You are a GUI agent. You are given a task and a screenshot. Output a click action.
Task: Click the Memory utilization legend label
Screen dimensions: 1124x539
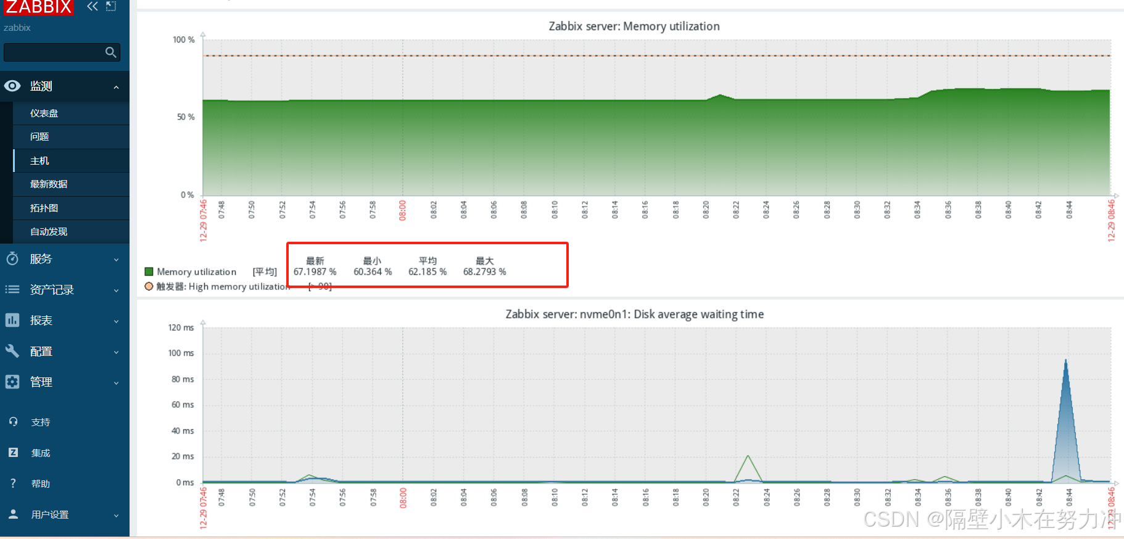tap(197, 272)
